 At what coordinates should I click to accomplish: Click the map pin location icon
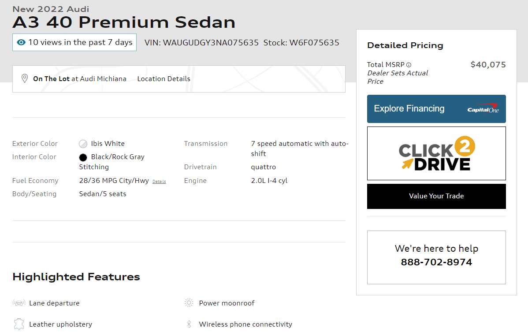[x=25, y=78]
